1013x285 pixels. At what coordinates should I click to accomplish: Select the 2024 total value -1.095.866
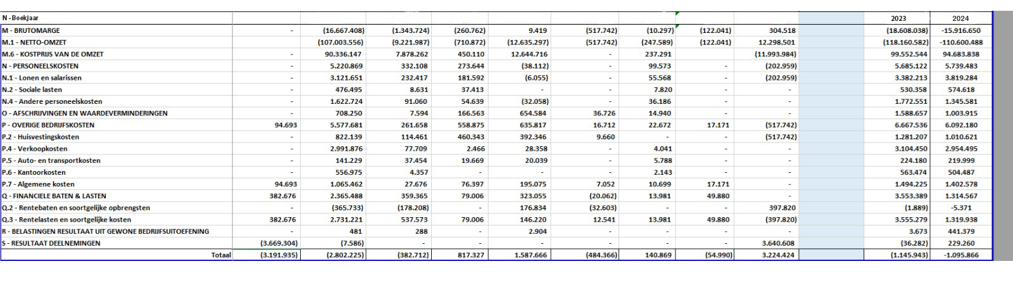pos(960,255)
